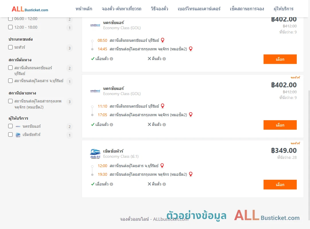Image resolution: width=310 pixels, height=229 pixels.
Task: Open วิธีจองตั๋ว menu item
Action: point(159,9)
